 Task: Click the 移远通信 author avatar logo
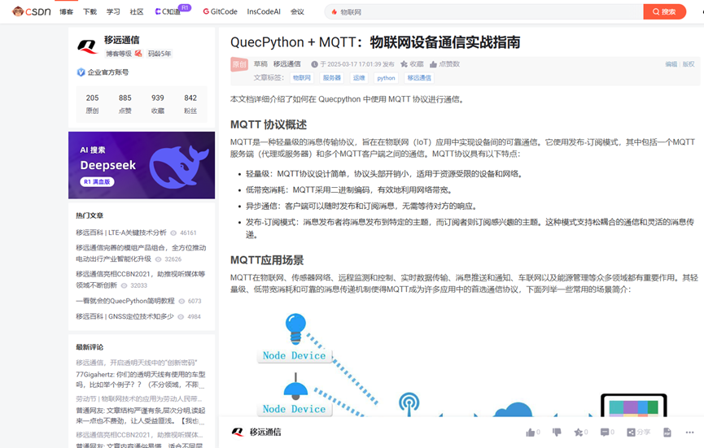88,46
